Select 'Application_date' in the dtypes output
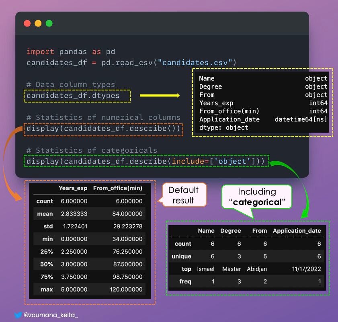This screenshot has width=338, height=322. pos(229,119)
